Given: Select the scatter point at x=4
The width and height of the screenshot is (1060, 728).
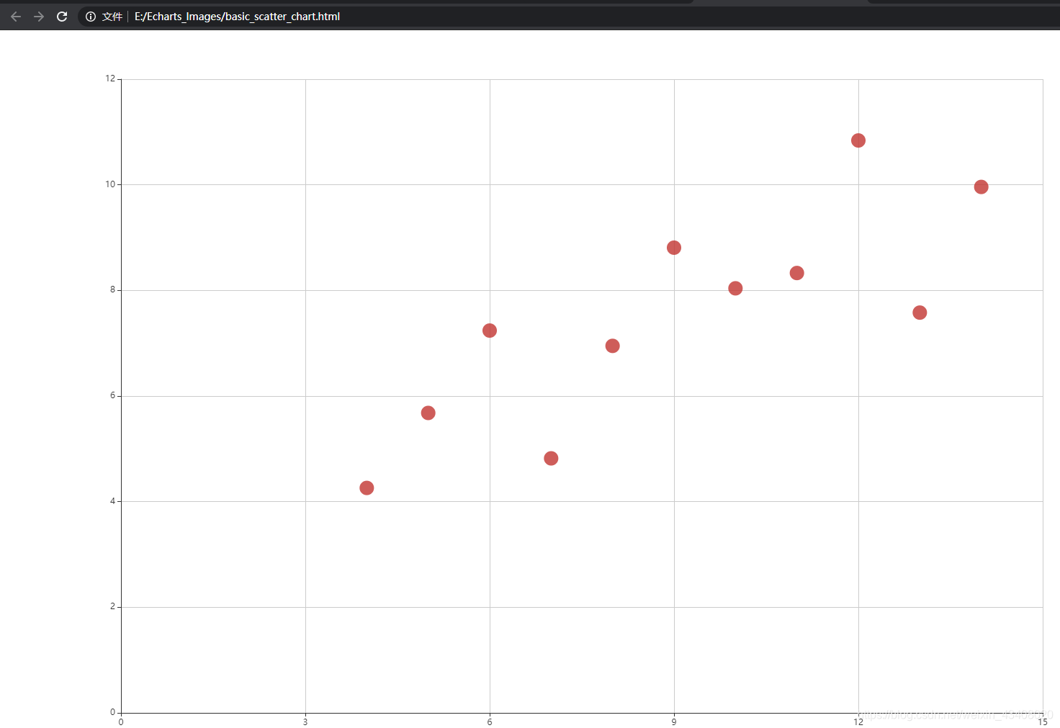Looking at the screenshot, I should coord(367,488).
